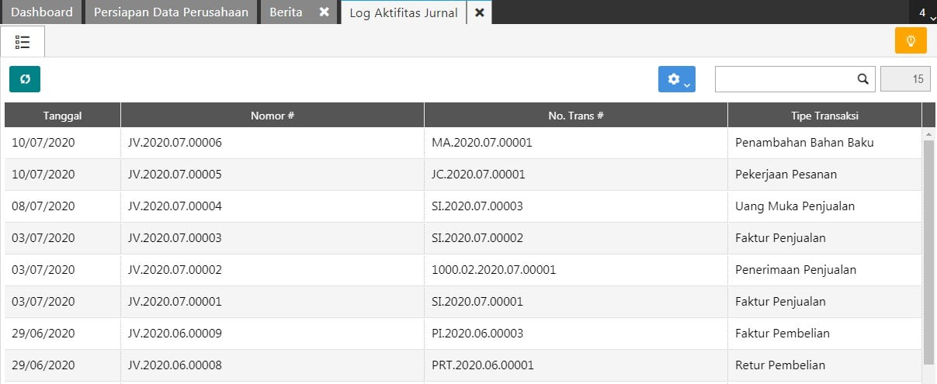Open the list view icon tab
The image size is (937, 384).
pos(23,41)
